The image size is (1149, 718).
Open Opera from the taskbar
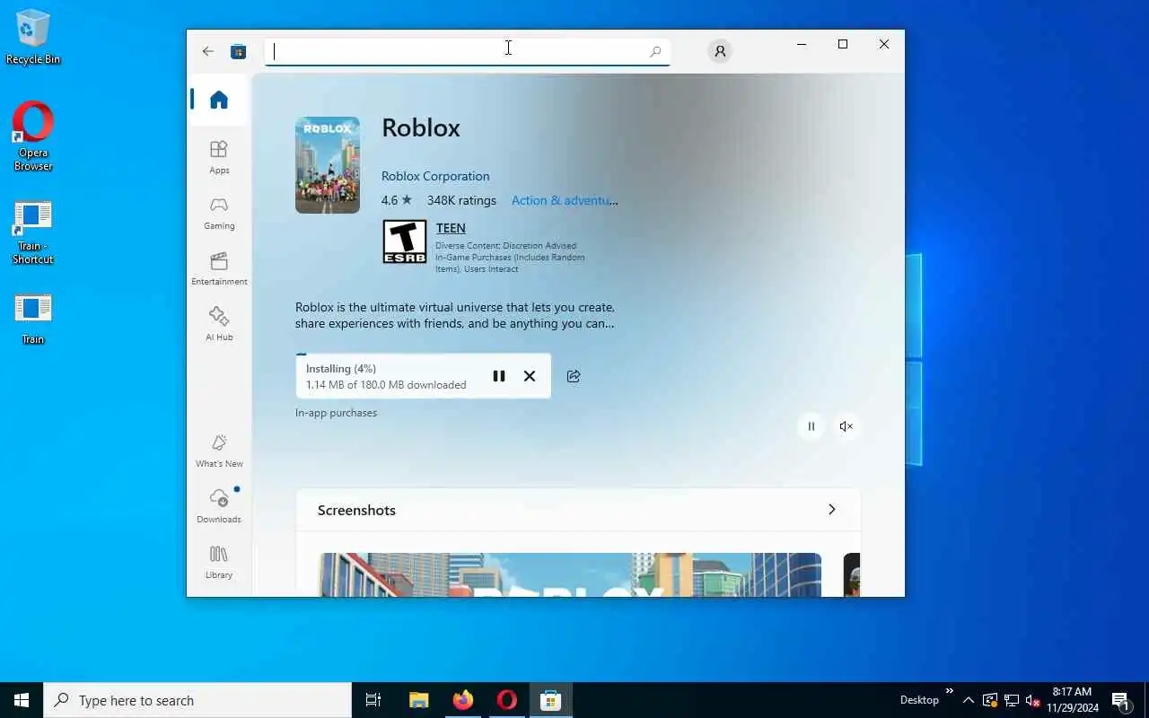(x=507, y=700)
